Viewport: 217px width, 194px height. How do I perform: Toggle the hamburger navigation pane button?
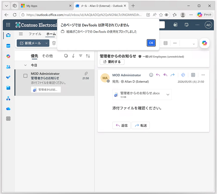[21, 34]
